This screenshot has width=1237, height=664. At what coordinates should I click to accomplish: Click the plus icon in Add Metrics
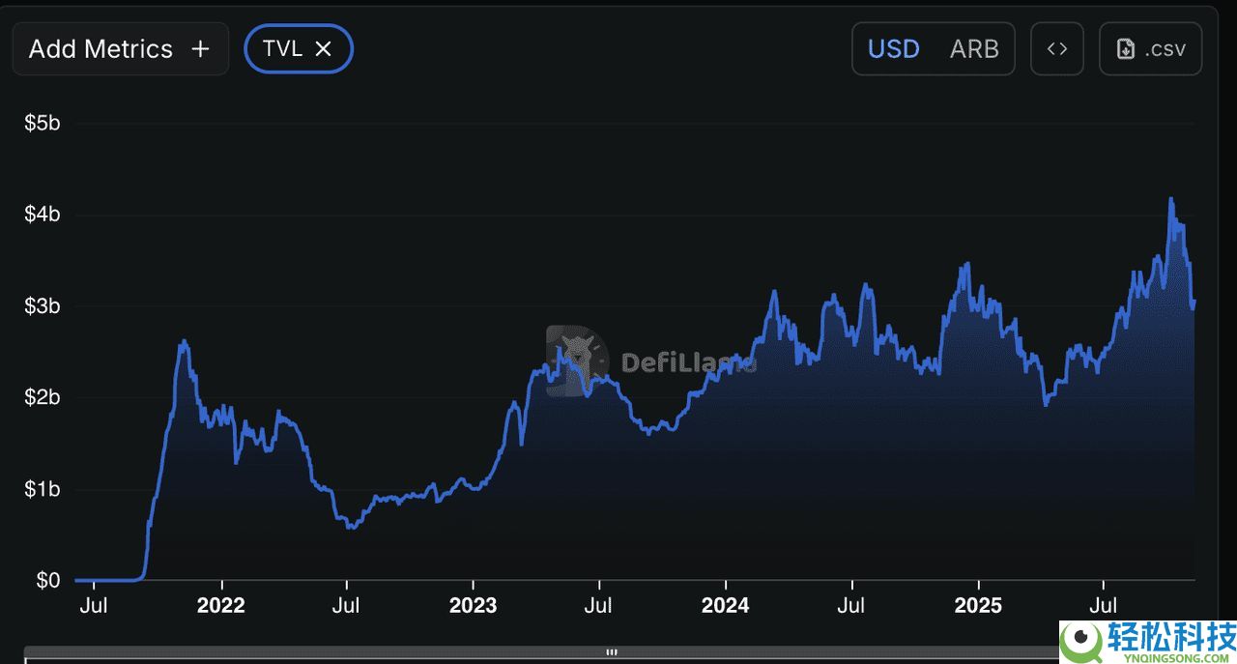point(200,49)
